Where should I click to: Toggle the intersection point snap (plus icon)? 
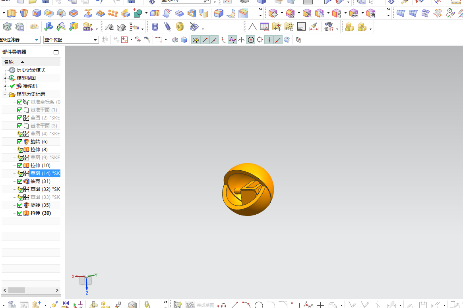point(269,40)
